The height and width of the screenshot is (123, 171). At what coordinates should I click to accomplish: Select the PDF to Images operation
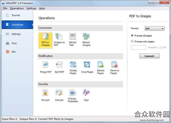click(x=45, y=41)
